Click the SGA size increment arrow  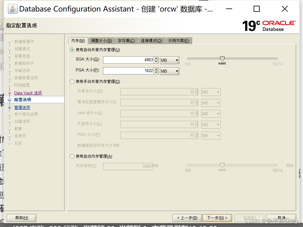(156, 58)
